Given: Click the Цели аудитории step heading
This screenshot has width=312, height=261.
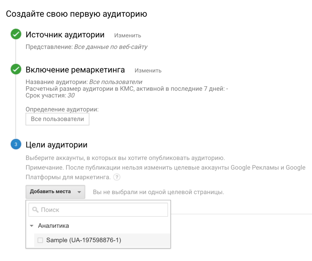Looking at the screenshot, I should point(57,145).
